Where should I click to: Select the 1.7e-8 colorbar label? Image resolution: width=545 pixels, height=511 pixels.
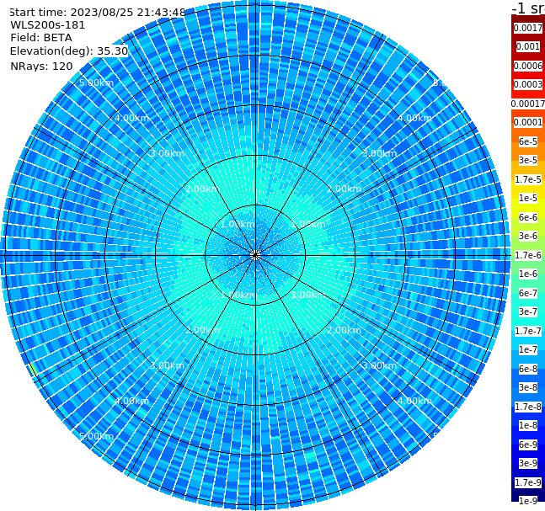click(528, 407)
